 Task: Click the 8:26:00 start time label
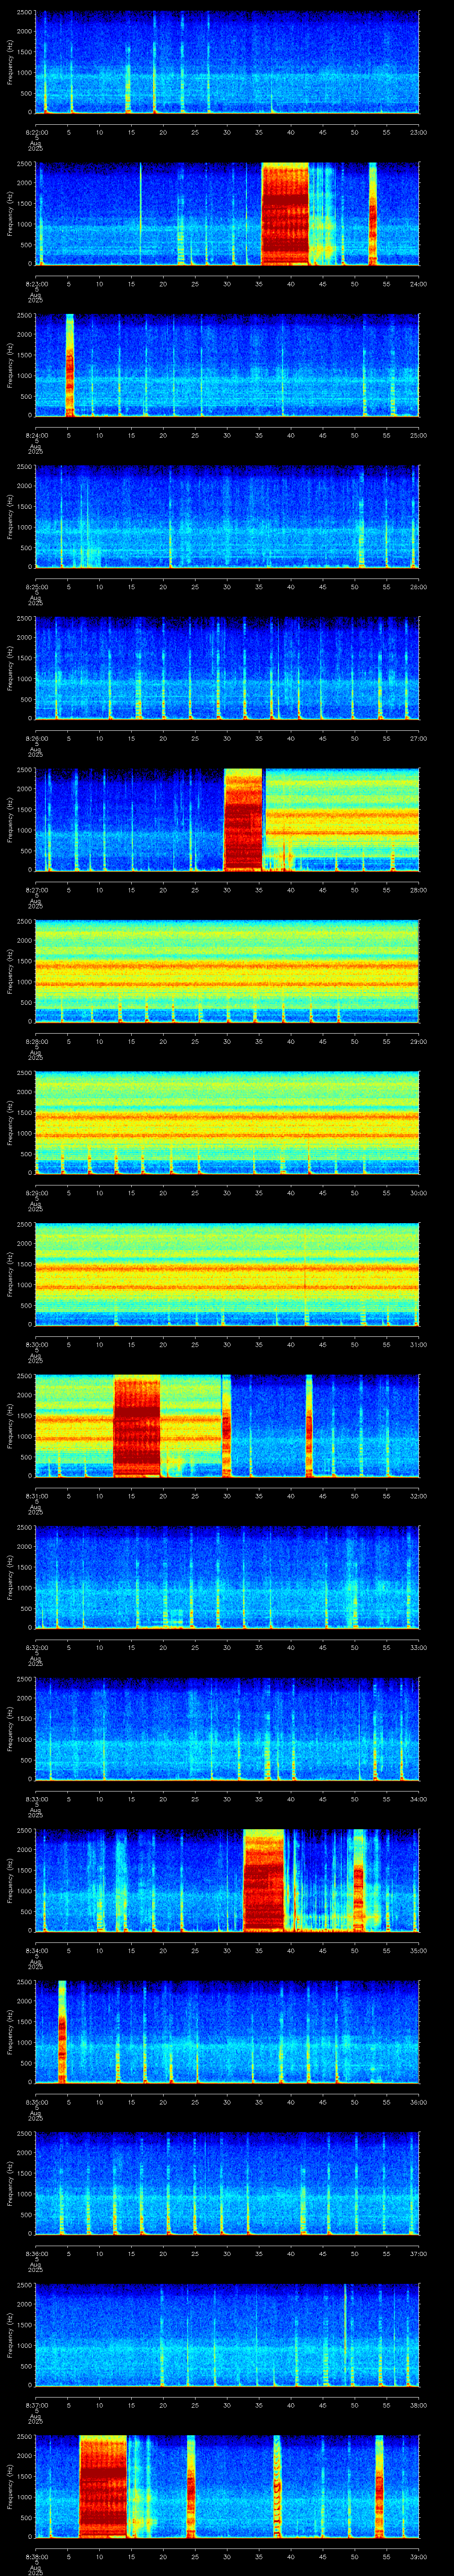tap(36, 739)
